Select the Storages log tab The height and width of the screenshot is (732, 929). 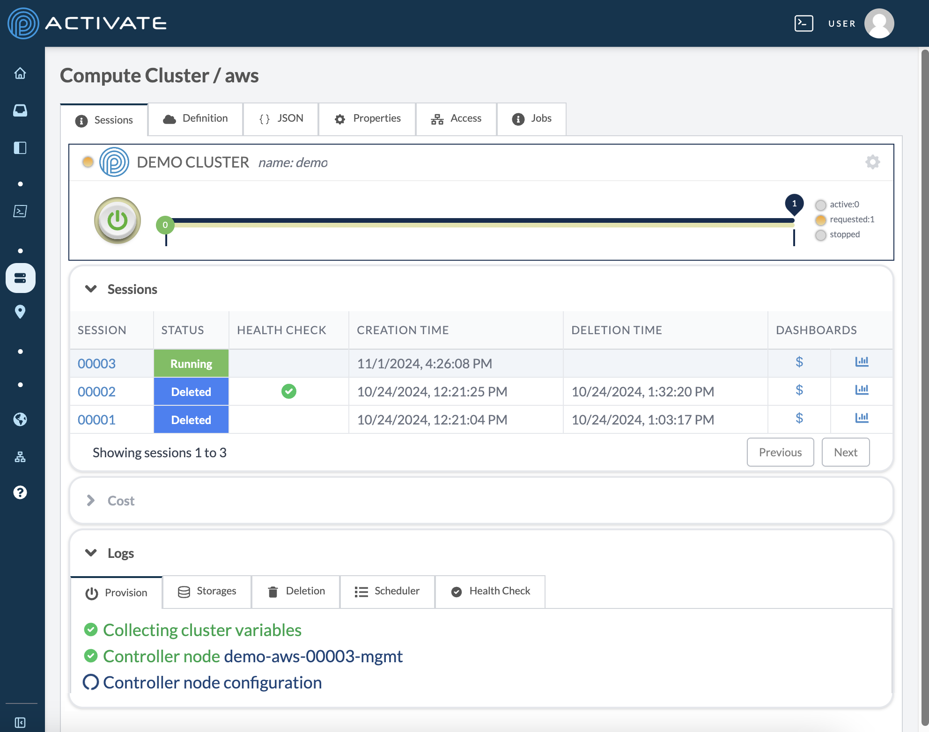click(x=207, y=590)
